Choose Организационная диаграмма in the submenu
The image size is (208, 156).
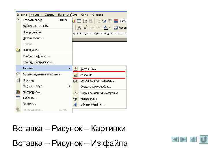[x=99, y=93]
